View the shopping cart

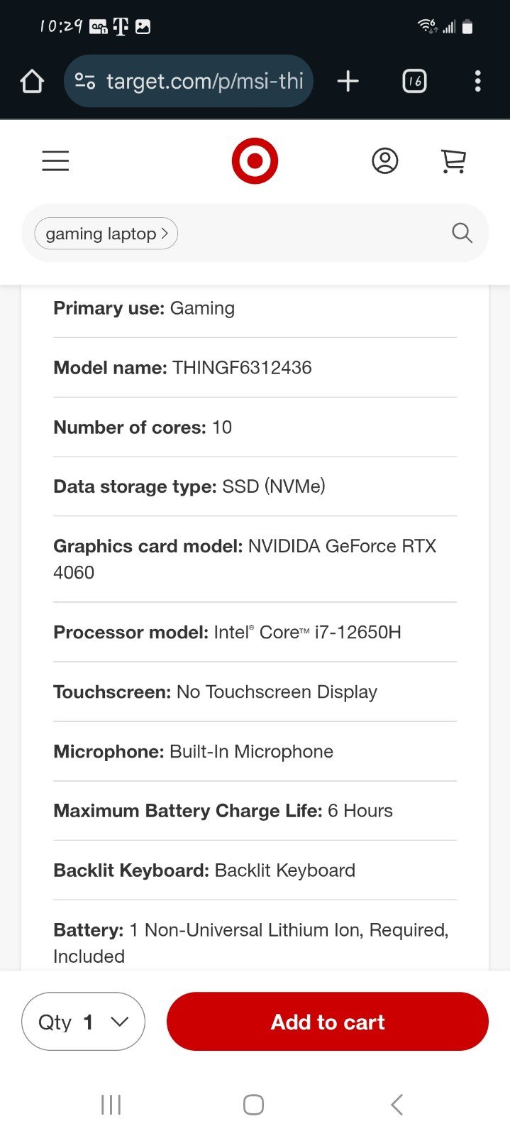tap(453, 161)
